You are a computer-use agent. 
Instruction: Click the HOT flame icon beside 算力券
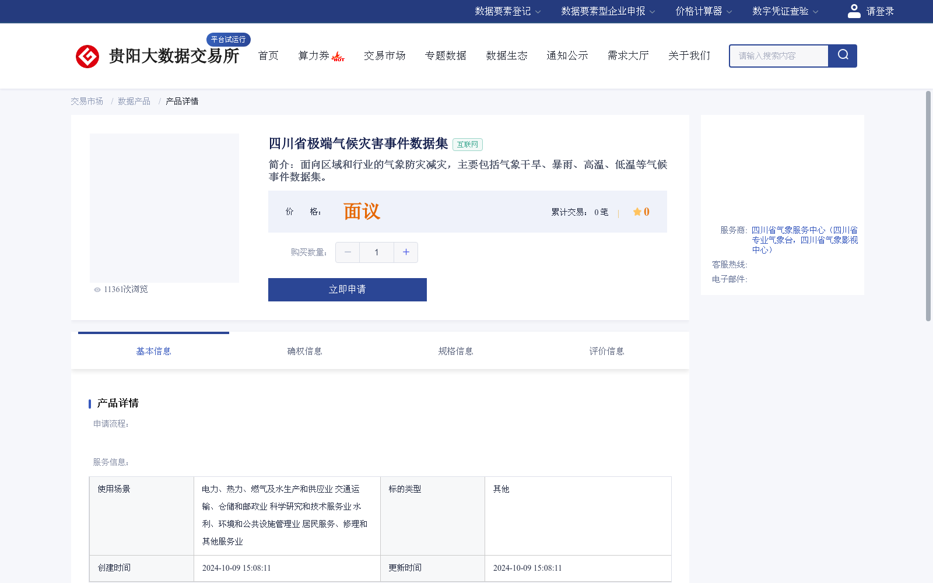[338, 57]
